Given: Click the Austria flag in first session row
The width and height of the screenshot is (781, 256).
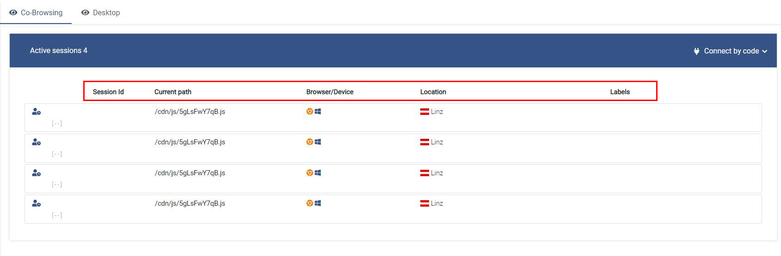Looking at the screenshot, I should [x=424, y=112].
